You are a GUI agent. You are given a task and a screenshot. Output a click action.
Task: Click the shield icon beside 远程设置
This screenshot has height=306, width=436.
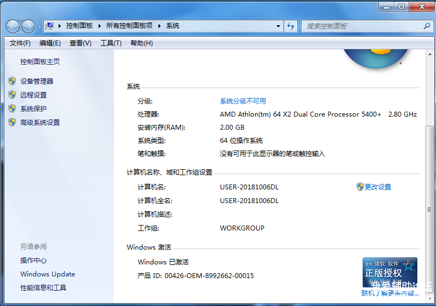click(x=12, y=95)
